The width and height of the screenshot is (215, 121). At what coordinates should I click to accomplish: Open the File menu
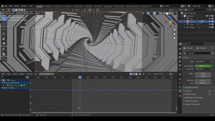6,6
